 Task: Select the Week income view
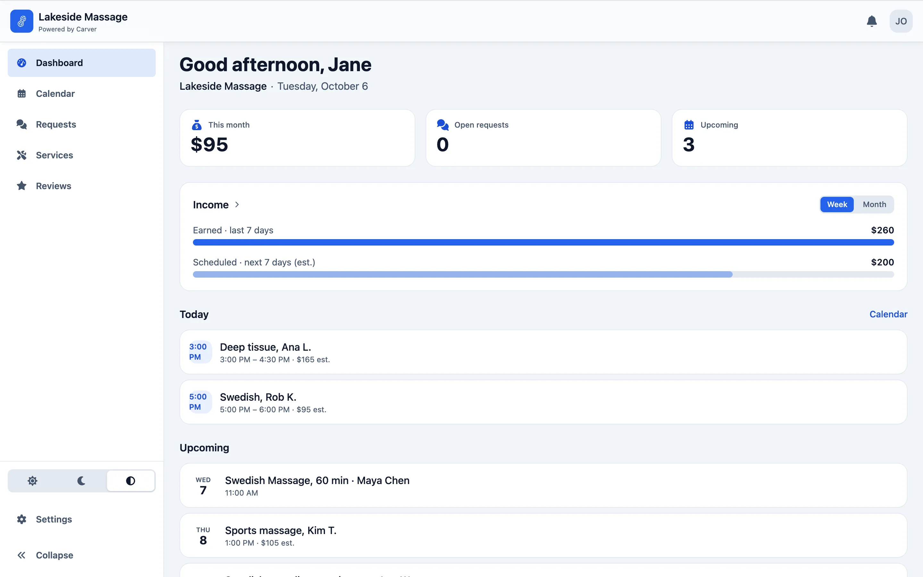837,205
